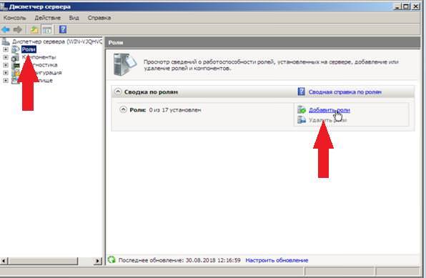Viewport: 426px width, 278px height.
Task: Click the Forward arrow toolbar icon
Action: coord(18,29)
